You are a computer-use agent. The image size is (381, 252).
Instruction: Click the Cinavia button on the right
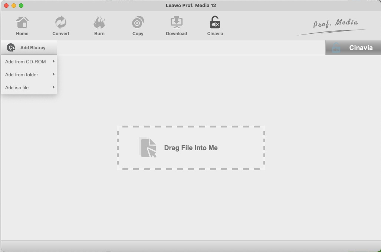[x=353, y=47]
